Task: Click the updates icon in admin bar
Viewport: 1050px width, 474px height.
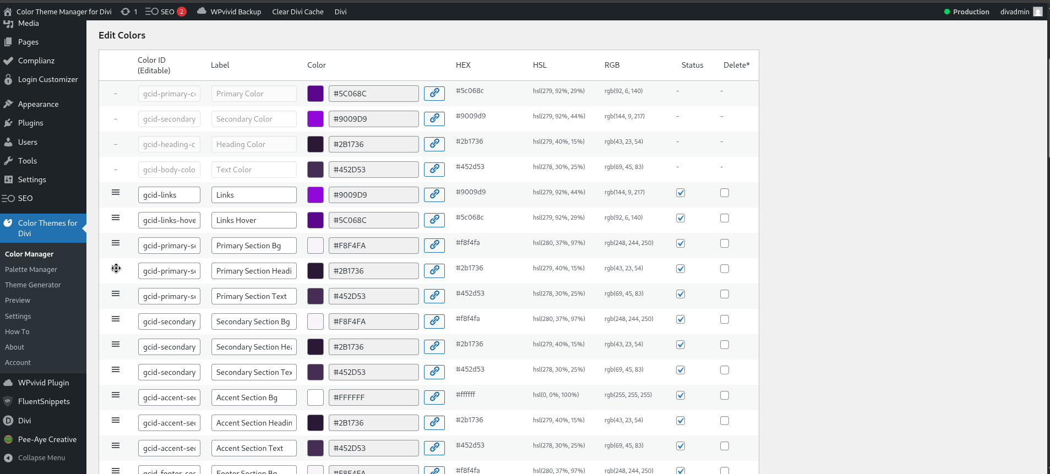Action: (x=129, y=12)
